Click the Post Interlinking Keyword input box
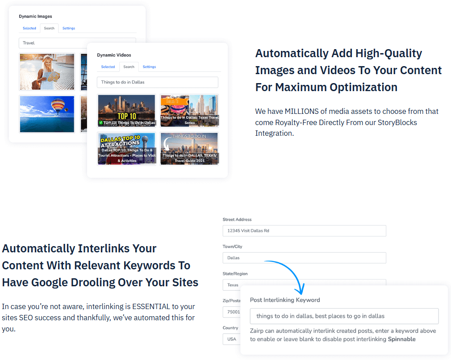Image resolution: width=451 pixels, height=360 pixels. coord(344,316)
